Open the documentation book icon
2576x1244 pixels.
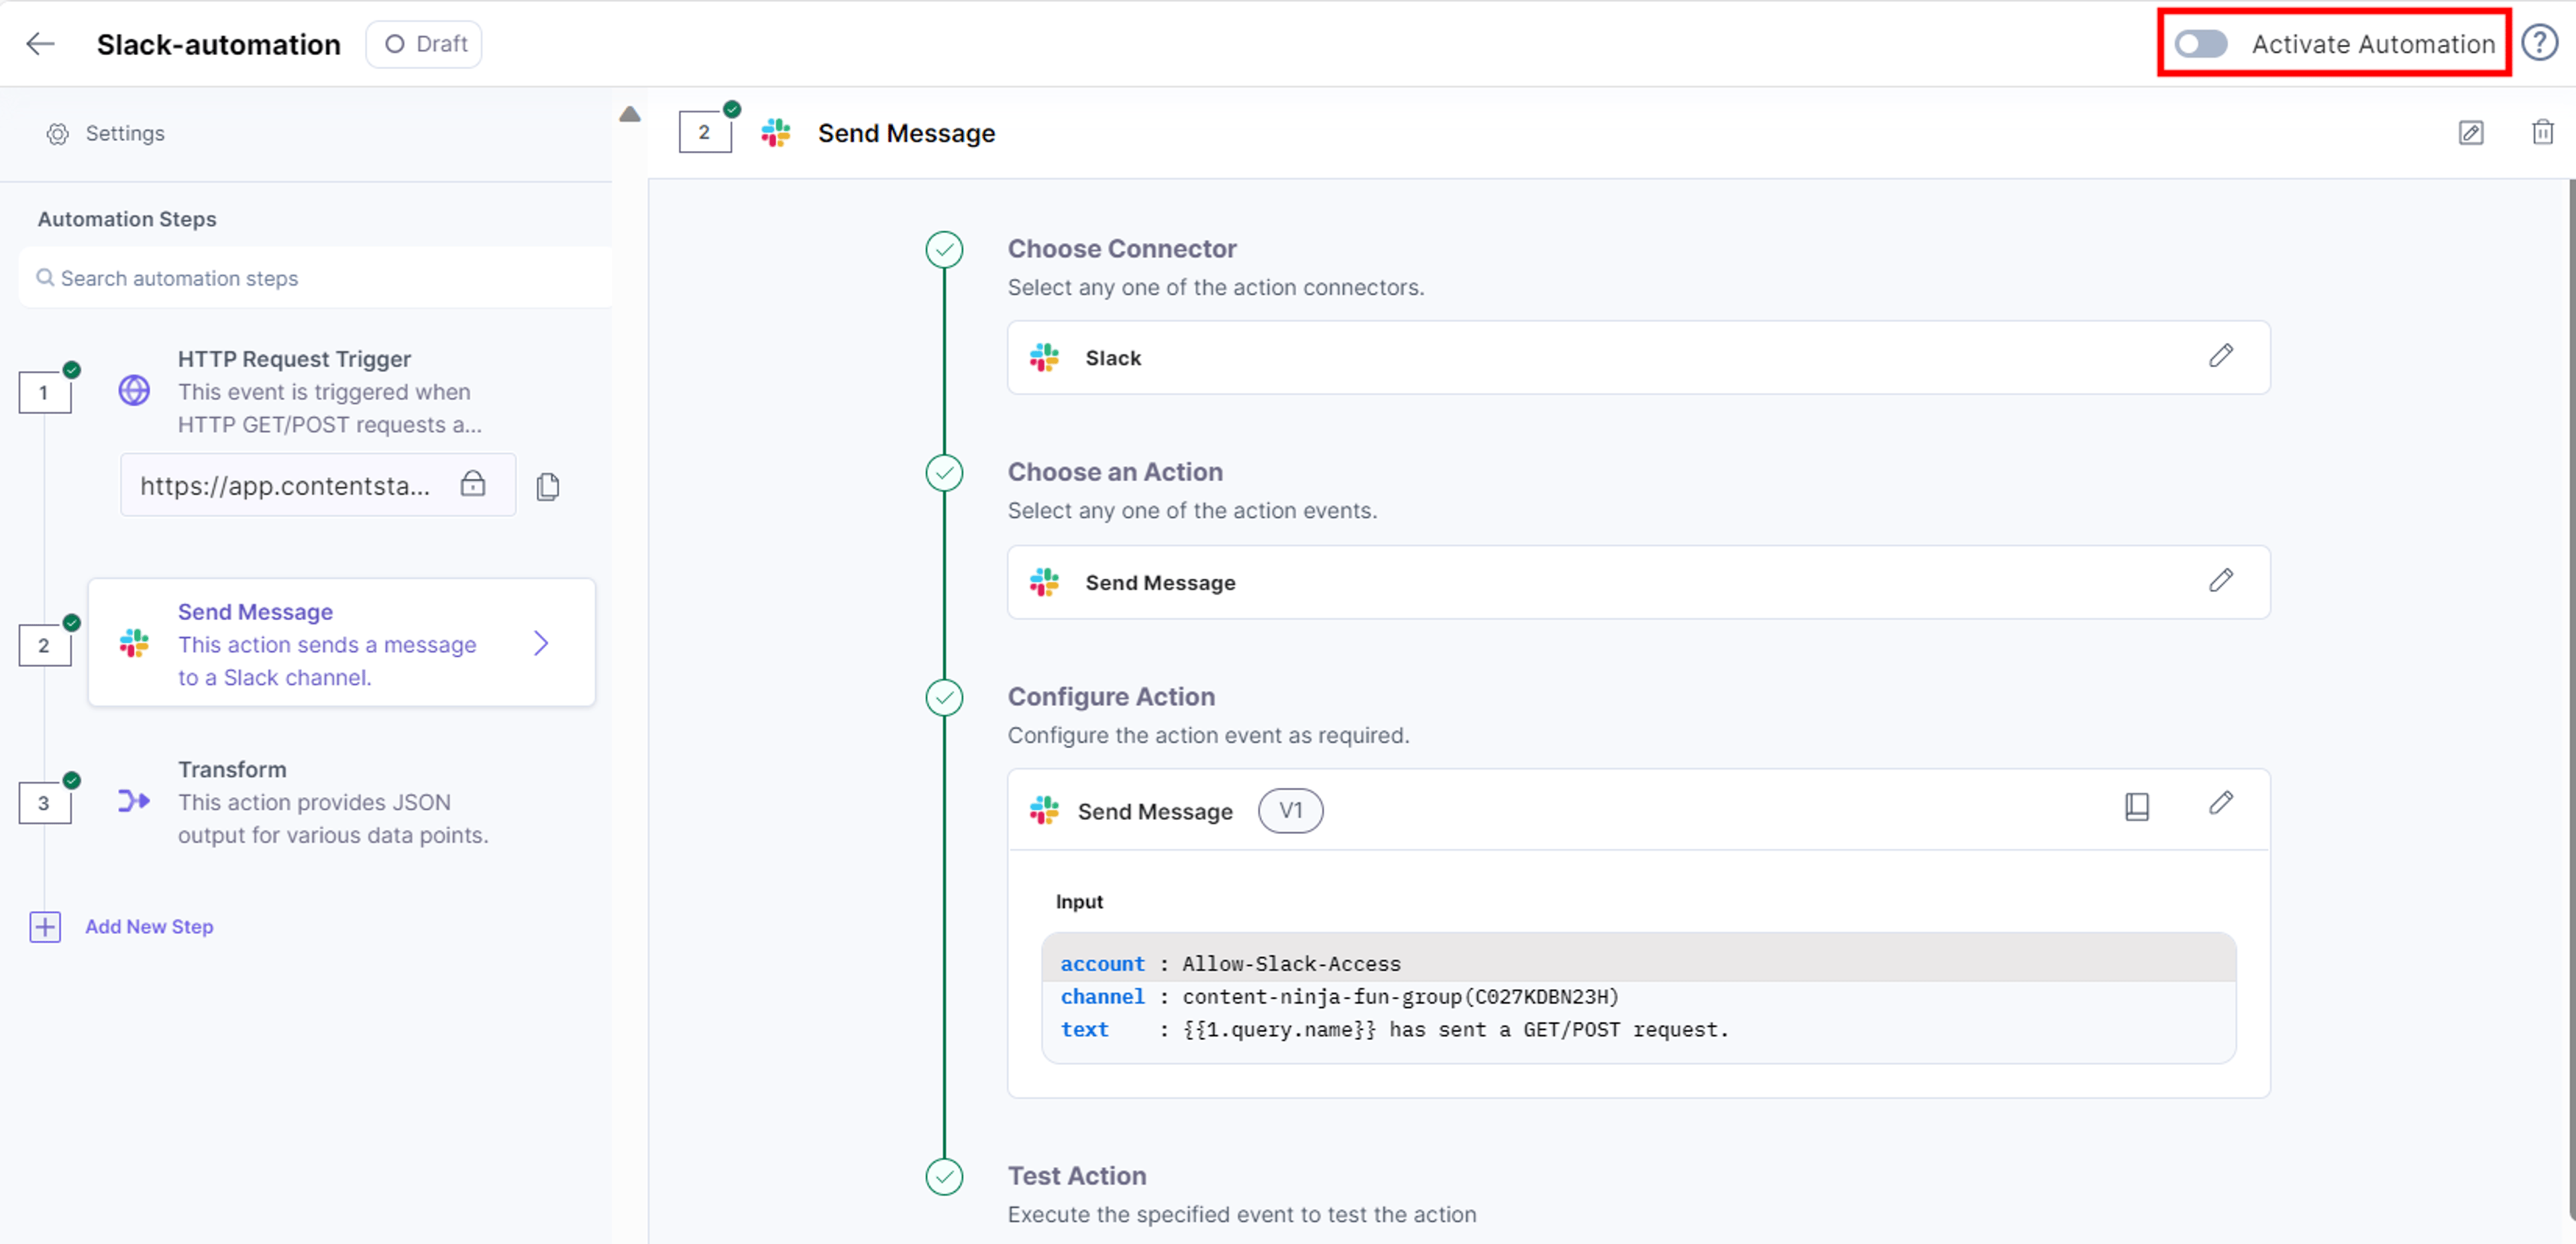(2136, 806)
